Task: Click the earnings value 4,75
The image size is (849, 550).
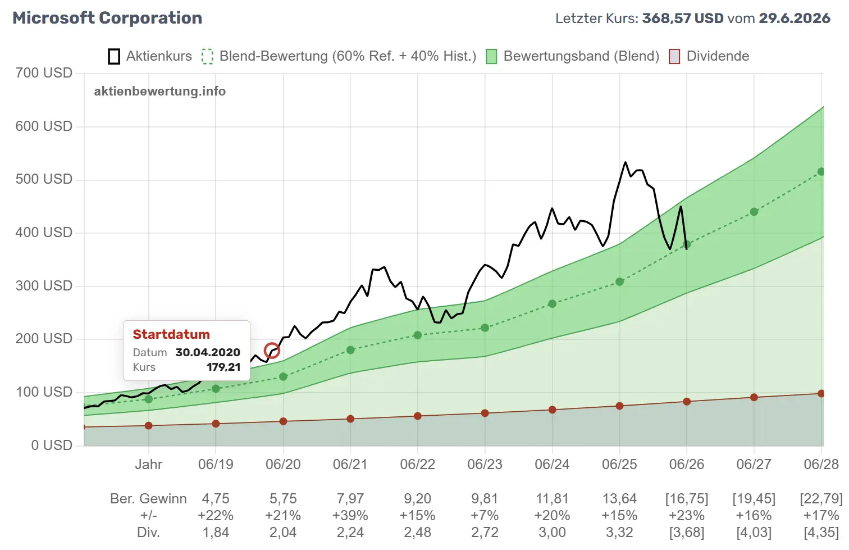Action: (216, 499)
